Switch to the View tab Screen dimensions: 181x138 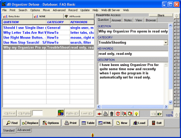[139, 20]
